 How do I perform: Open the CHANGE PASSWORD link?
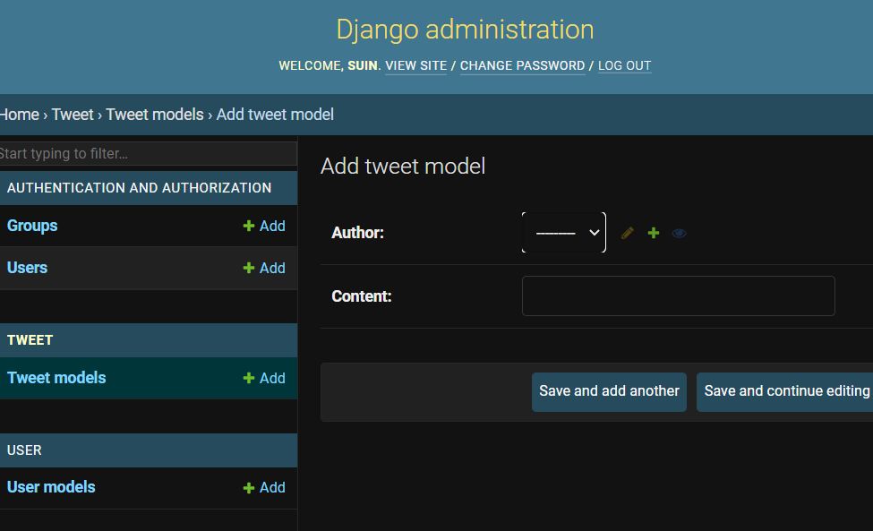[x=522, y=65]
